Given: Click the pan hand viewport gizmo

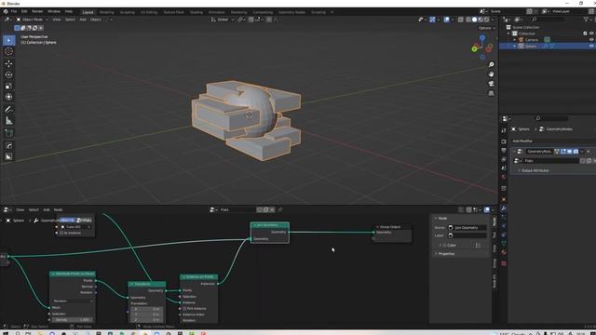Looking at the screenshot, I should click(x=491, y=74).
